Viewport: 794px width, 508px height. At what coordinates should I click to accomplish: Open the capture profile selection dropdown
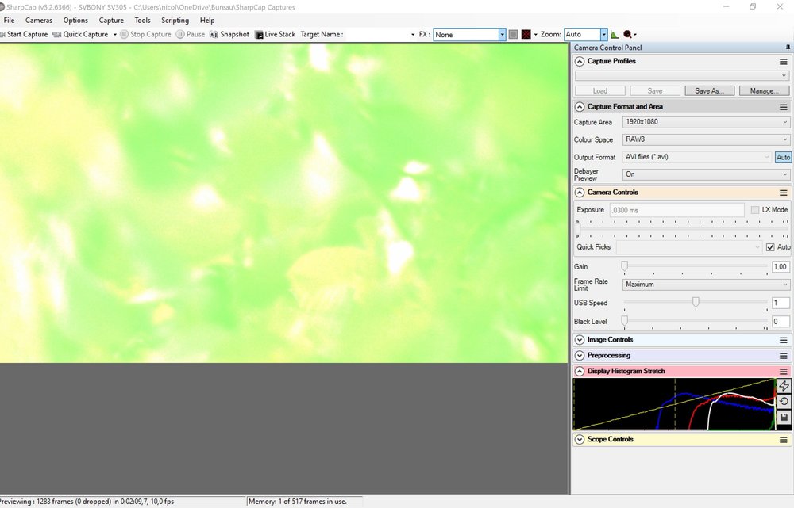point(681,75)
